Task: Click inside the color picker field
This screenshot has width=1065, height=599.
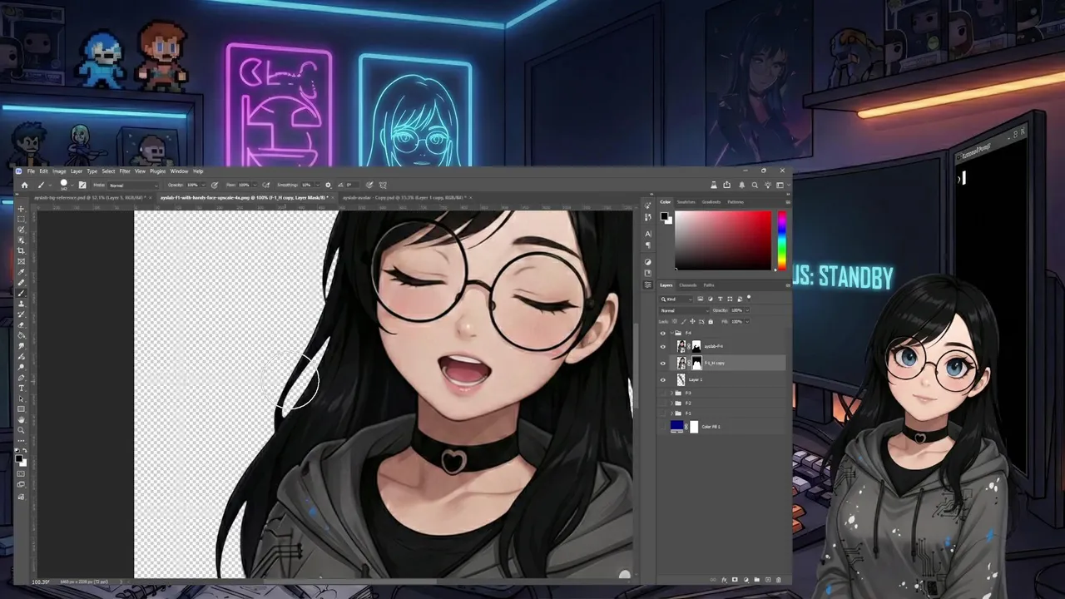Action: click(x=723, y=240)
